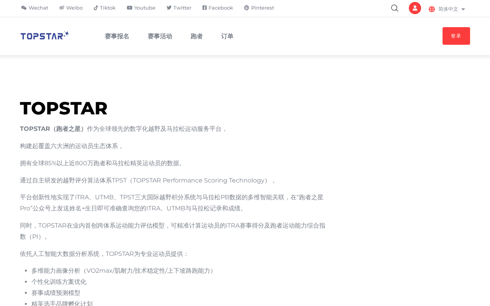Viewport: 490px width, 306px height.
Task: Click the paragraph starting with 同时，TOPSTAR在业内首创
Action: pyautogui.click(x=173, y=231)
